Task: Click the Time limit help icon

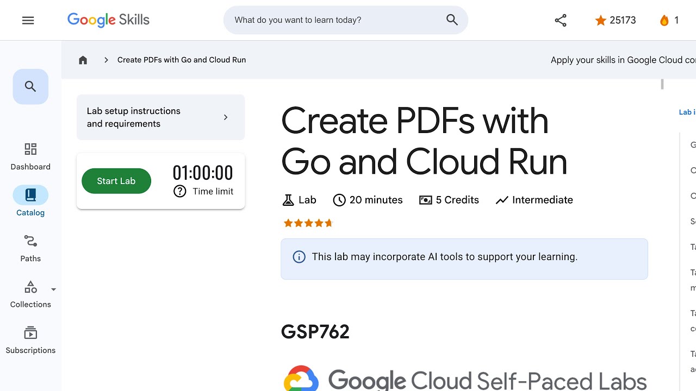Action: coord(179,191)
